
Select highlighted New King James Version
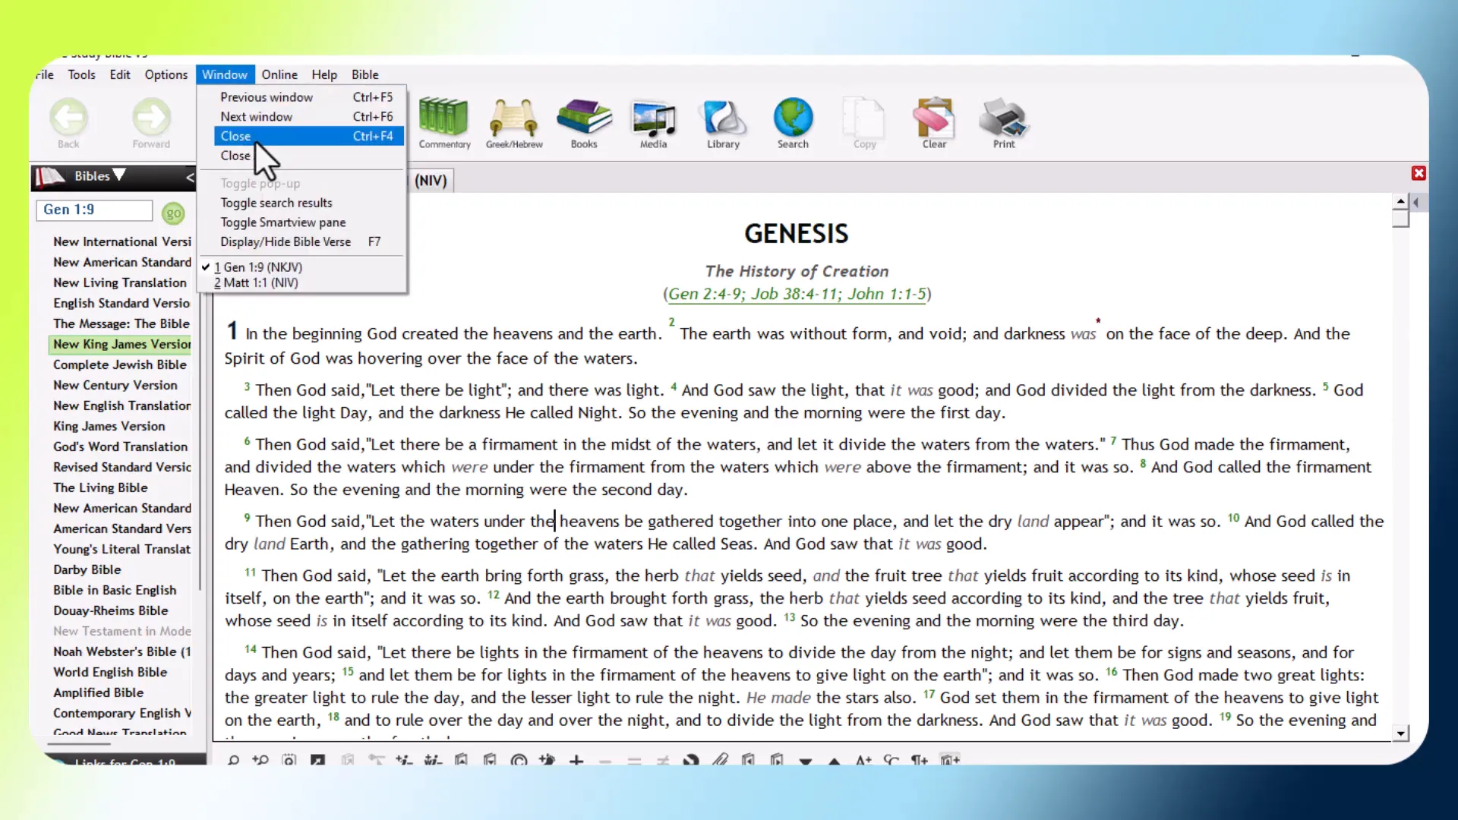point(121,344)
